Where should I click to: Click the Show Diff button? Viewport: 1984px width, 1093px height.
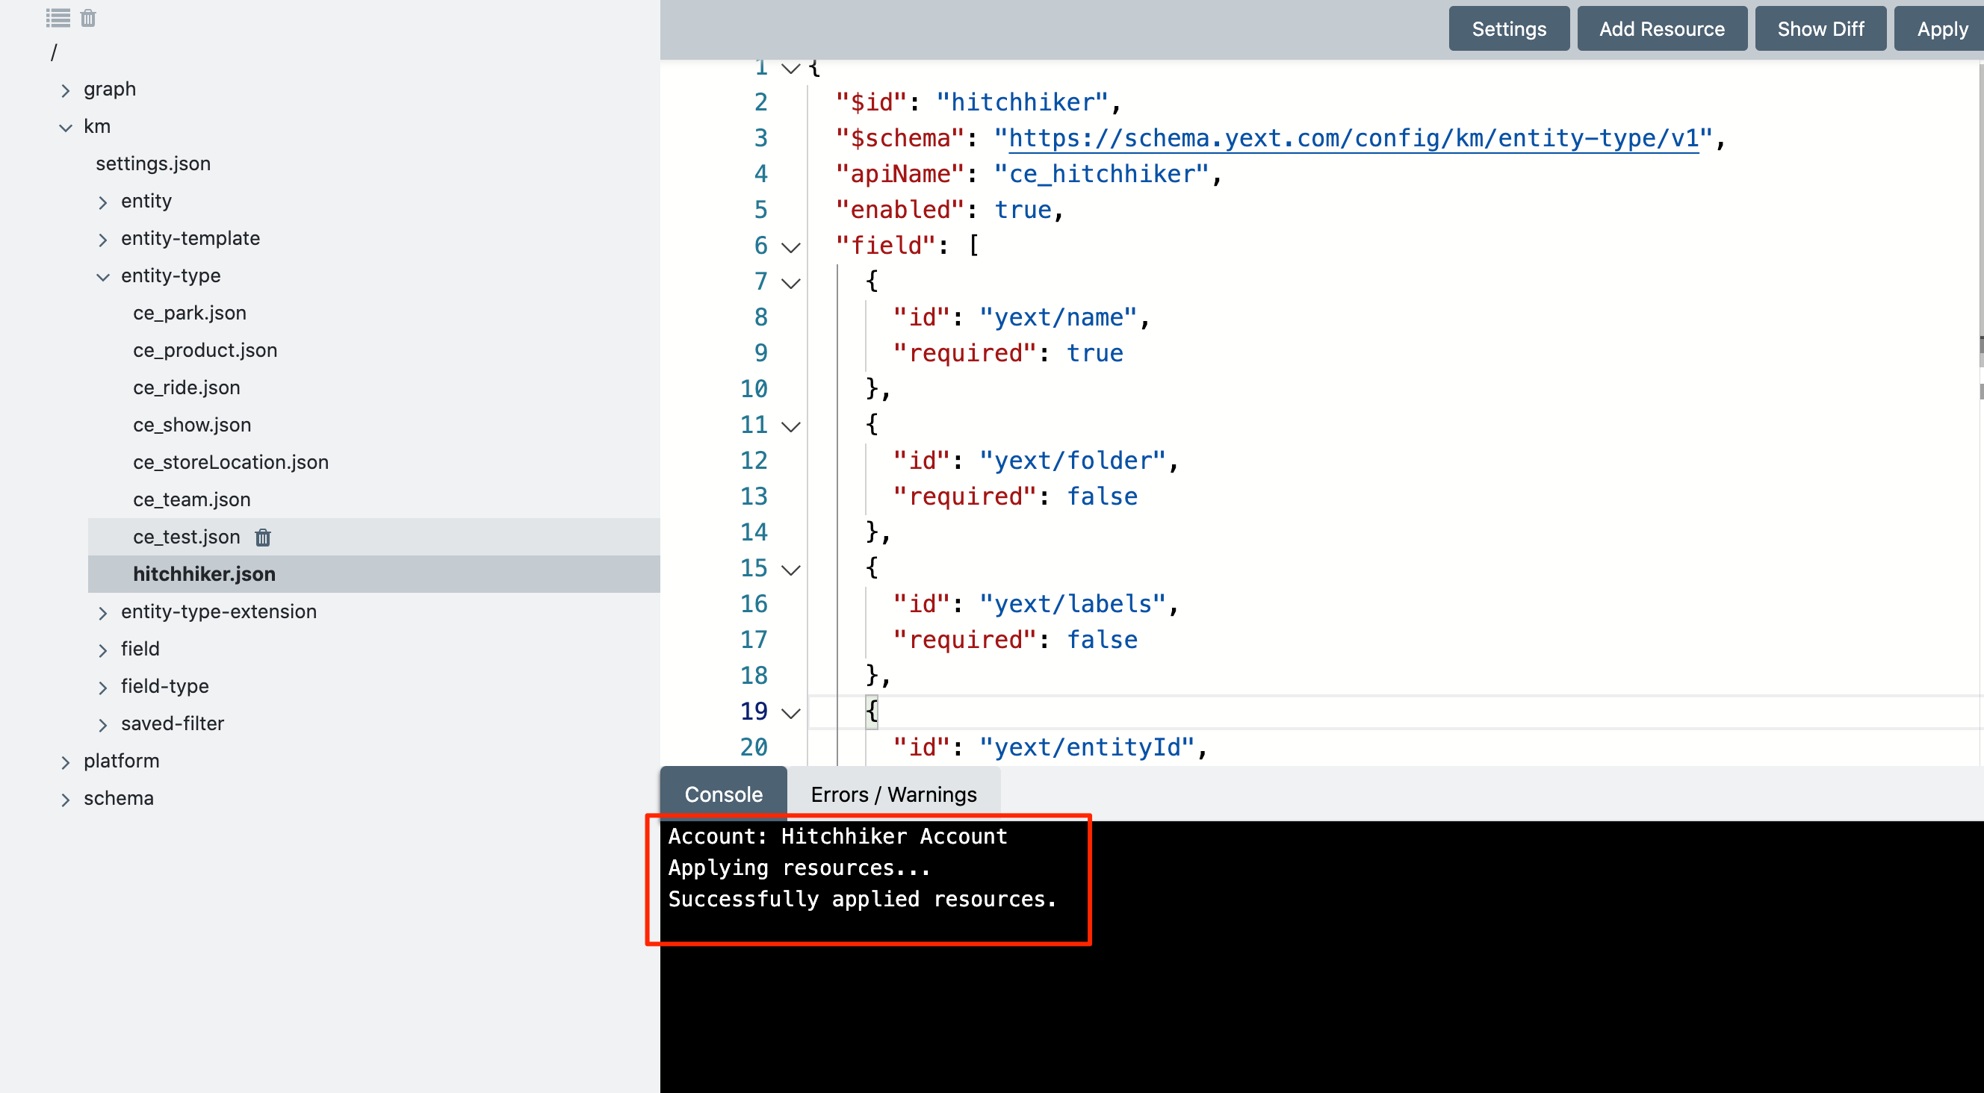pos(1818,27)
